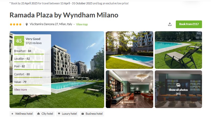211x118 pixels.
Task: Click the photo gallery icon on thumbnail
Action: (178, 85)
